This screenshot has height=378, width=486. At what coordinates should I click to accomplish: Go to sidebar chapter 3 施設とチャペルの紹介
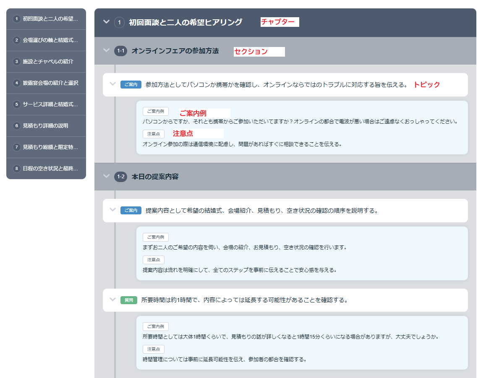pos(46,62)
